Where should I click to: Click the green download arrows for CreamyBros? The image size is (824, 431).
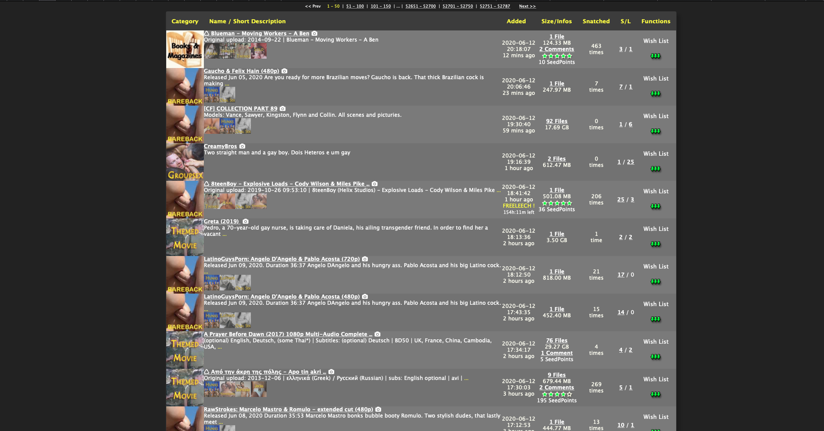coord(656,169)
